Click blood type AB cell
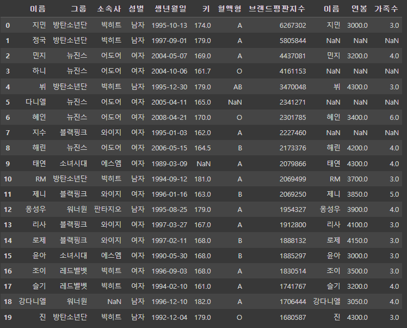 237,87
